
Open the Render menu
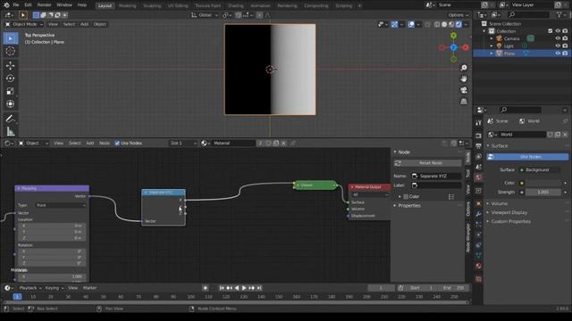[x=44, y=5]
